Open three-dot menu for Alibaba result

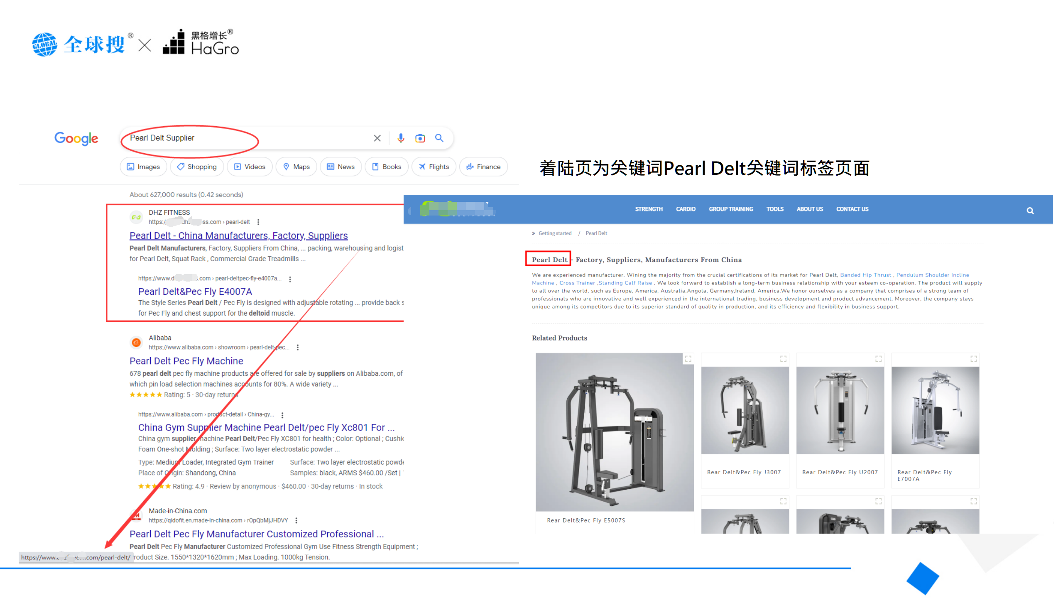[298, 348]
